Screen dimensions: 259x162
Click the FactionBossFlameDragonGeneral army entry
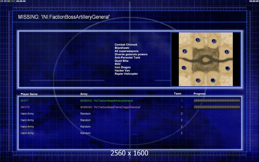coord(110,107)
